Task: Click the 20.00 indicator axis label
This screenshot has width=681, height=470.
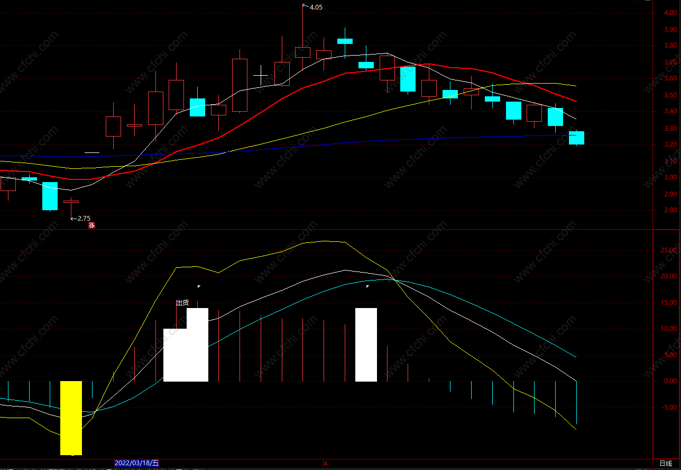Action: coord(670,276)
